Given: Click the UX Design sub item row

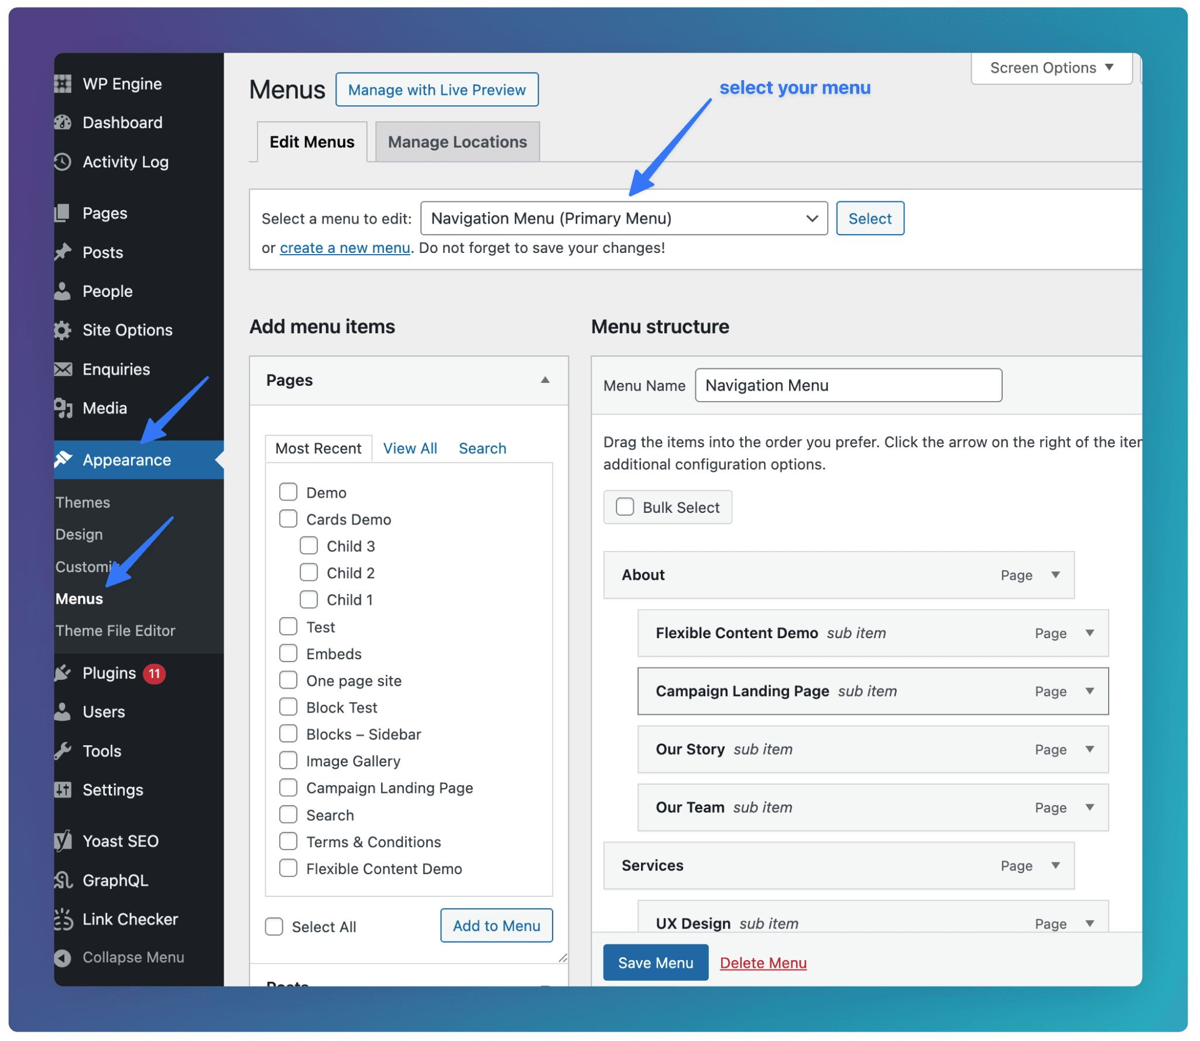Looking at the screenshot, I should [x=873, y=917].
